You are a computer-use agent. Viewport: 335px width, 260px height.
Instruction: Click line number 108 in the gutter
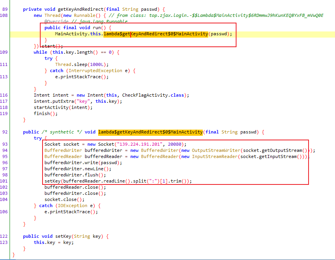(4, 15)
